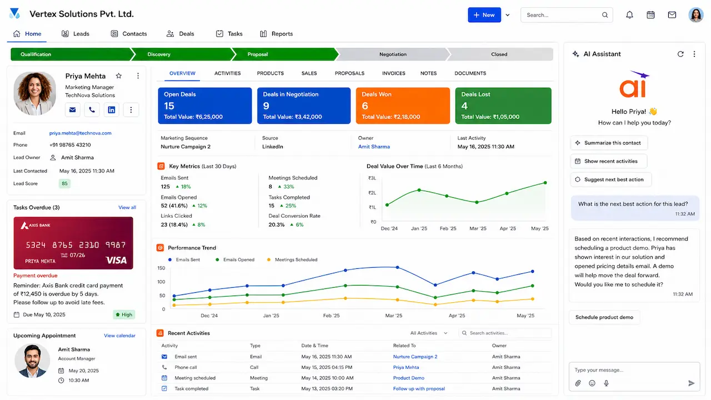Image resolution: width=711 pixels, height=400 pixels.
Task: Click the top search input field
Action: pos(567,15)
